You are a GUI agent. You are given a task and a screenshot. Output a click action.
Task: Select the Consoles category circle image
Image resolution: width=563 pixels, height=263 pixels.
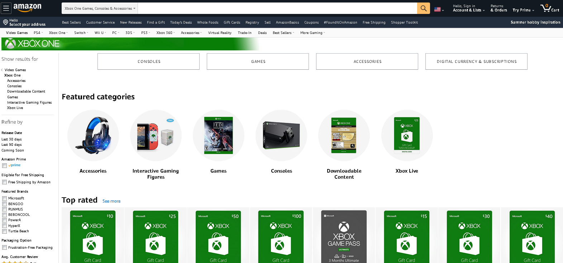281,135
